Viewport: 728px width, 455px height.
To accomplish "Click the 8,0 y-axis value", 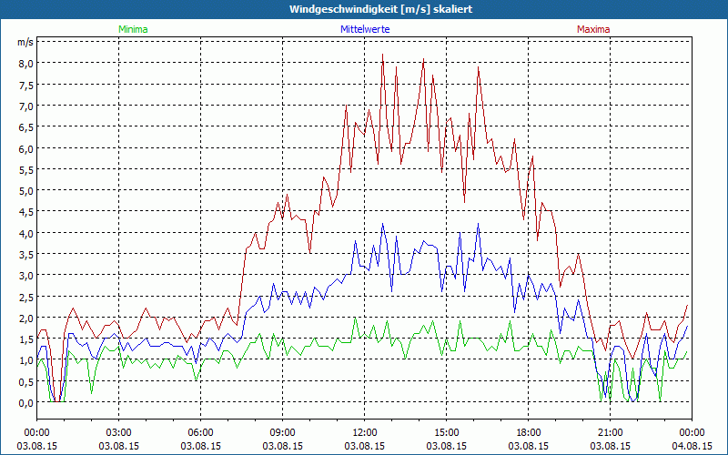I will click(26, 64).
